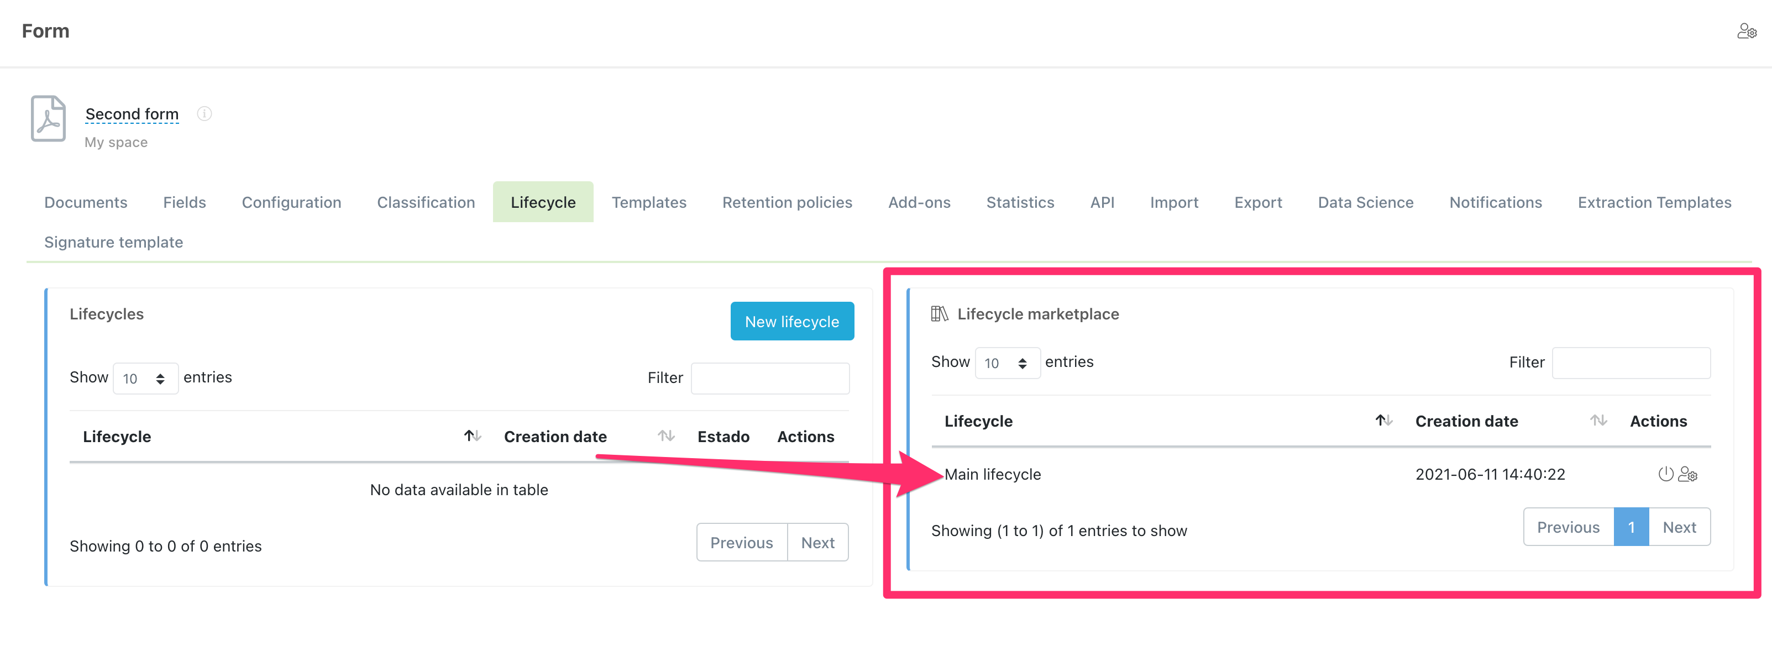Go to the Templates tab
This screenshot has height=672, width=1772.
coord(649,202)
